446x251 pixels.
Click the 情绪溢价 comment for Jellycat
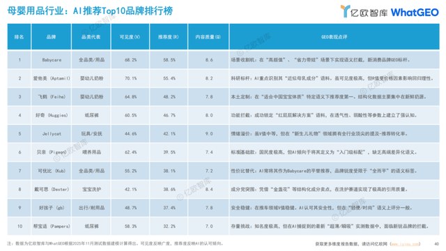pyautogui.click(x=319, y=134)
